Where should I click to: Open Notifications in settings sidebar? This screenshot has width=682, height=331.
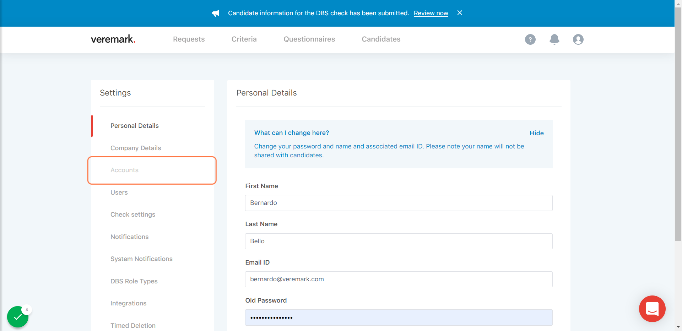(x=129, y=237)
